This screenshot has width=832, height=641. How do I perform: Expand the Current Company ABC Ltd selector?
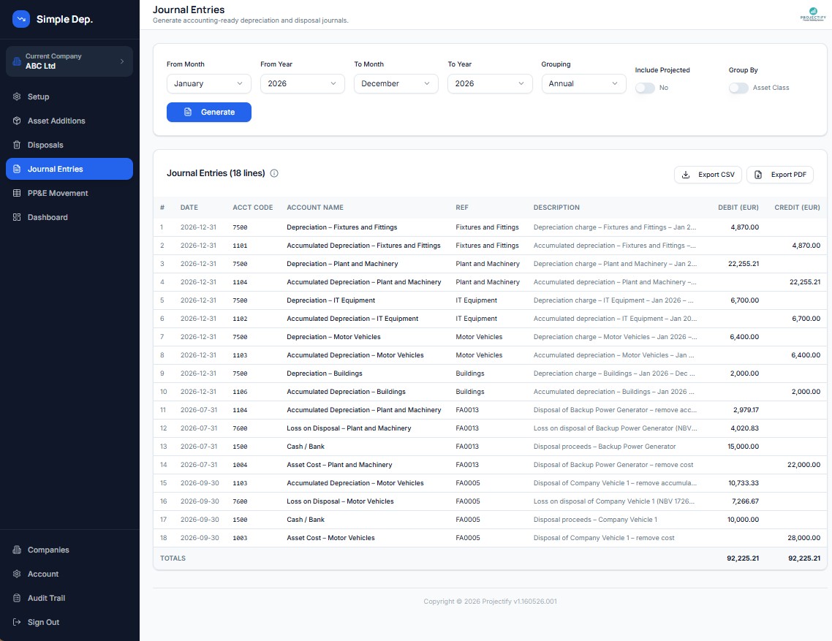click(69, 61)
